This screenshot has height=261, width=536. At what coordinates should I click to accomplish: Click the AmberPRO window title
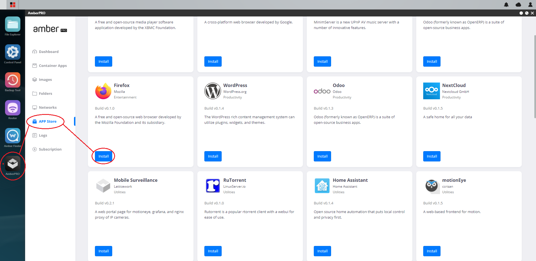pyautogui.click(x=37, y=13)
